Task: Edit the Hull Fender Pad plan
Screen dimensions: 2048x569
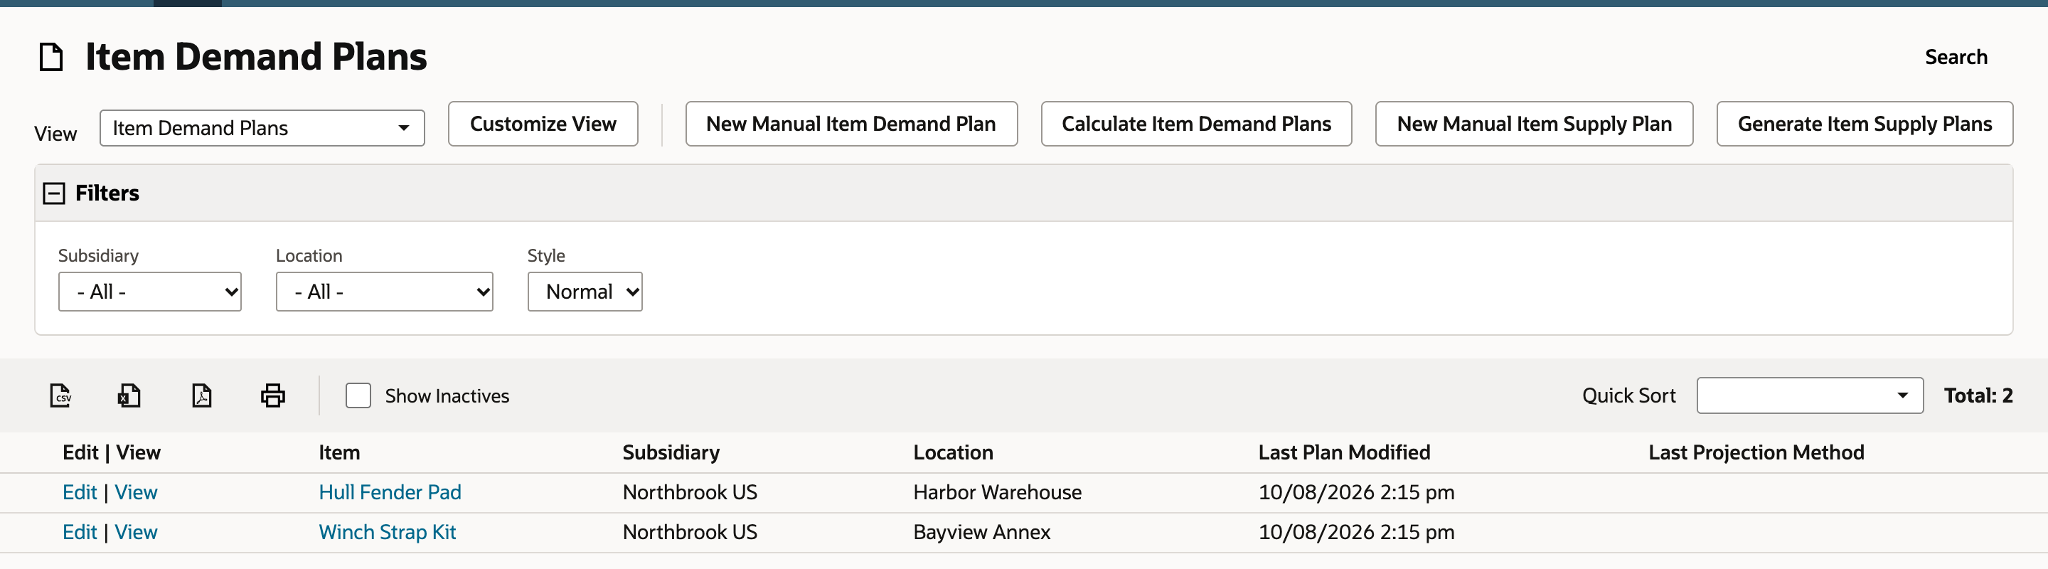Action: pyautogui.click(x=80, y=493)
